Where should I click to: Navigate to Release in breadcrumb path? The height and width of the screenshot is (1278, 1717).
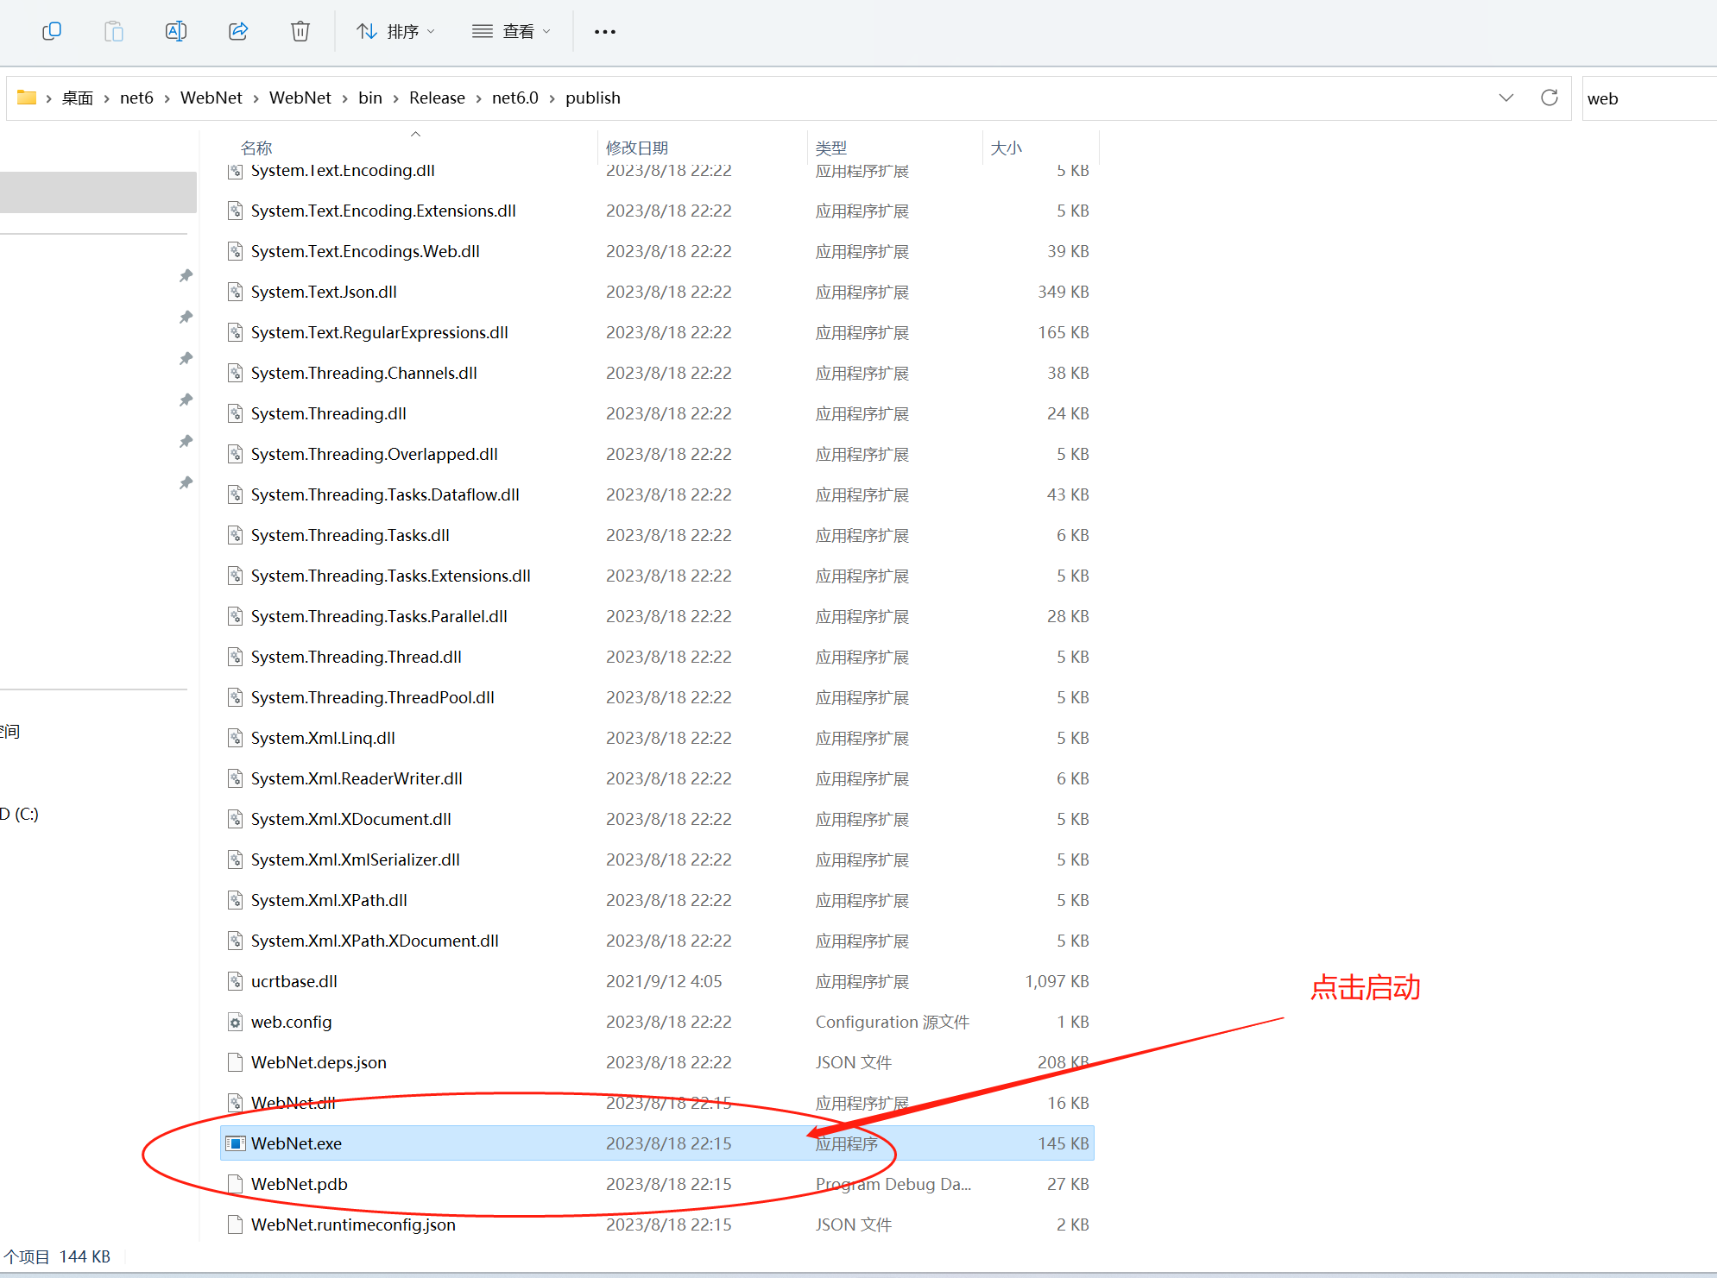pos(436,98)
